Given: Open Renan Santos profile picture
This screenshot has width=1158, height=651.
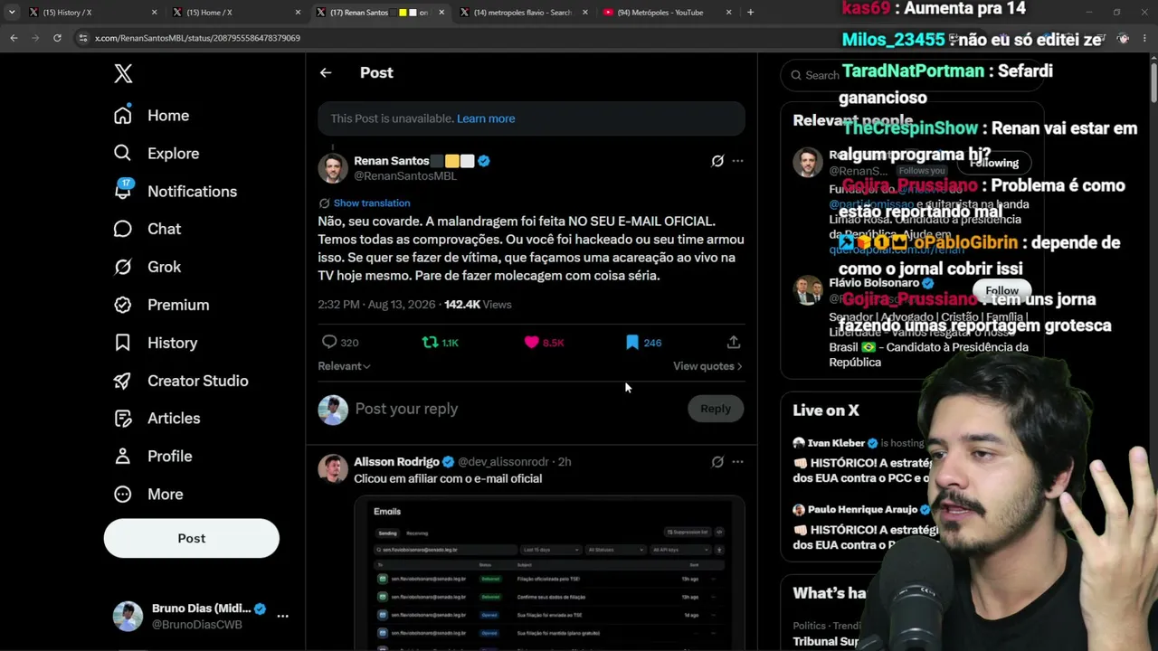Looking at the screenshot, I should tap(333, 168).
